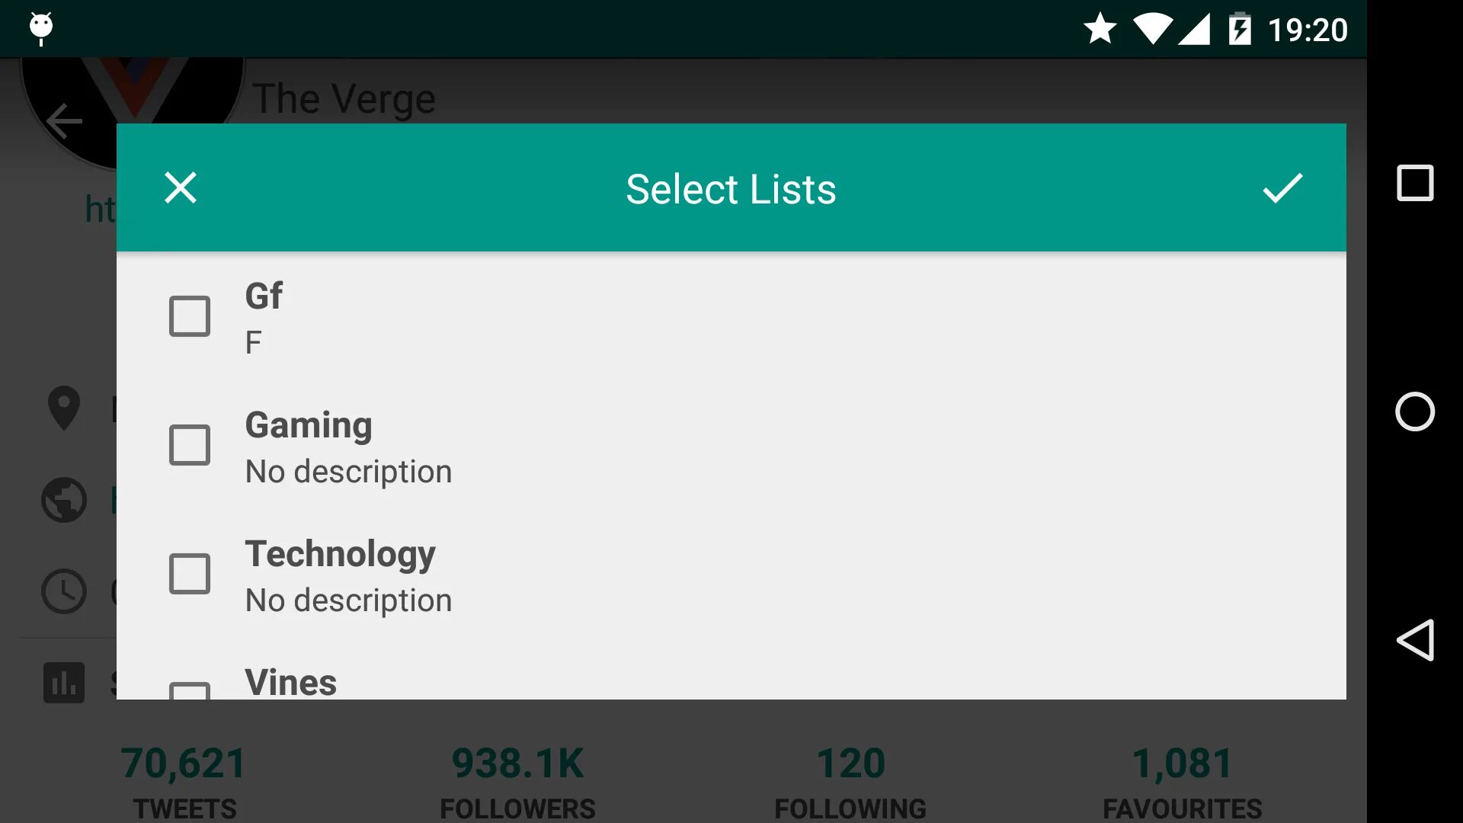Select the Technology list title
Viewport: 1463px width, 823px height.
340,554
